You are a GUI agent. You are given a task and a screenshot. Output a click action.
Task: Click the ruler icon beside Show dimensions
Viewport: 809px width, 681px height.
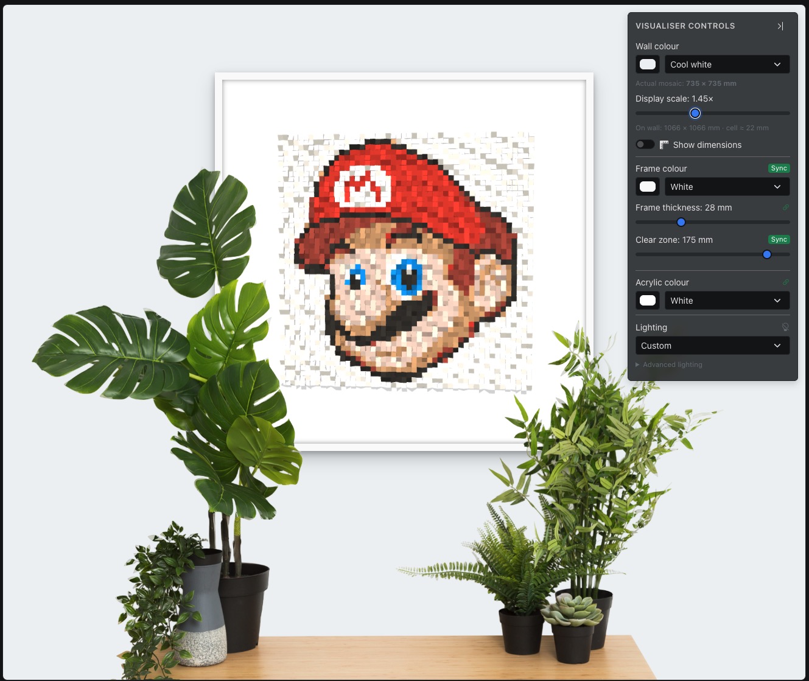[664, 145]
